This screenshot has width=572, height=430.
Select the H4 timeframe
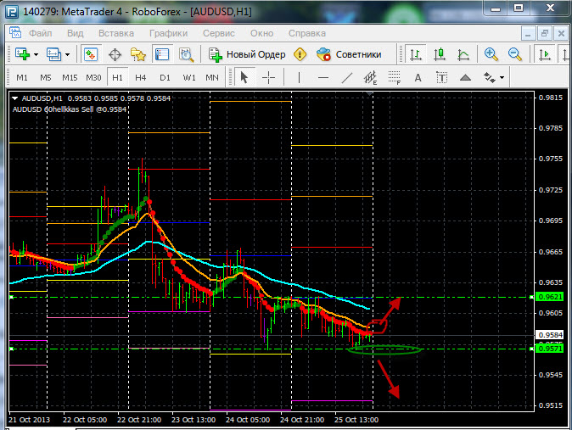(x=140, y=77)
